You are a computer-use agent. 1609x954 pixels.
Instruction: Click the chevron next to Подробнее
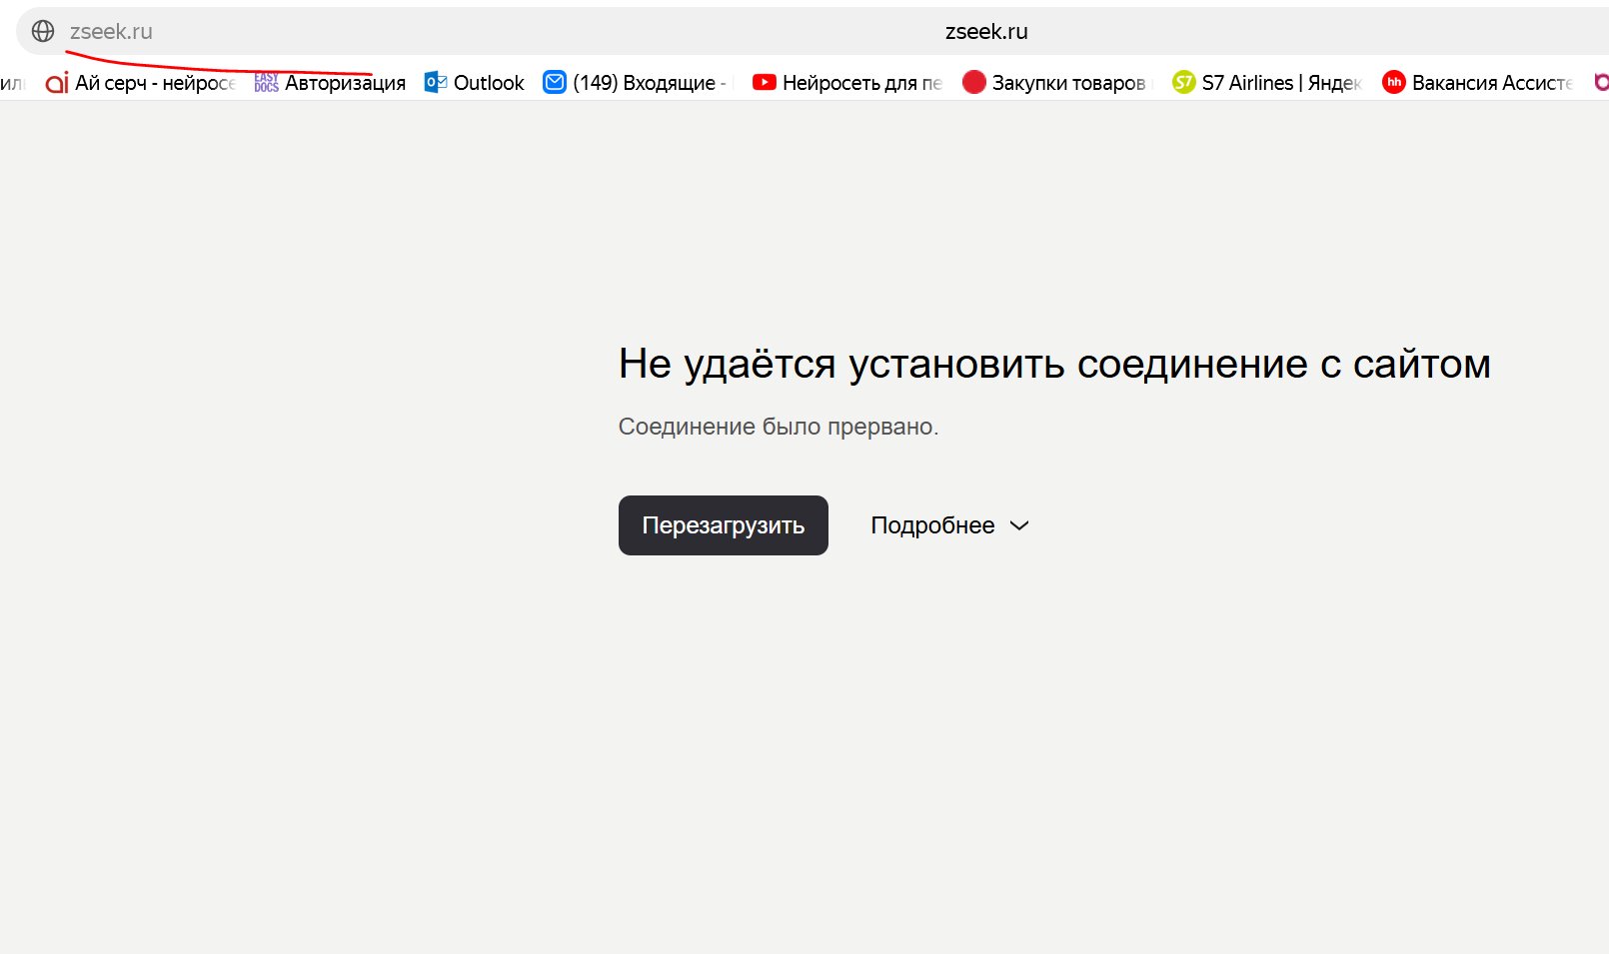point(1019,526)
